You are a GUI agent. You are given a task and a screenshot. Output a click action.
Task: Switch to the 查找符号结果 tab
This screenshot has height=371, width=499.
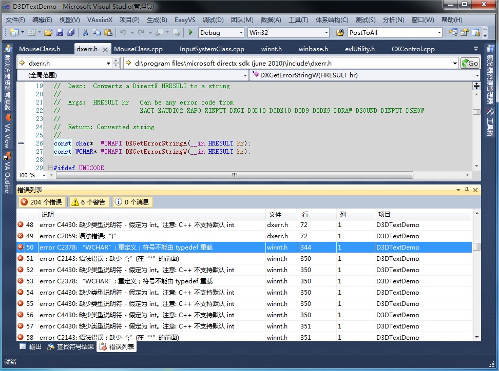point(71,347)
